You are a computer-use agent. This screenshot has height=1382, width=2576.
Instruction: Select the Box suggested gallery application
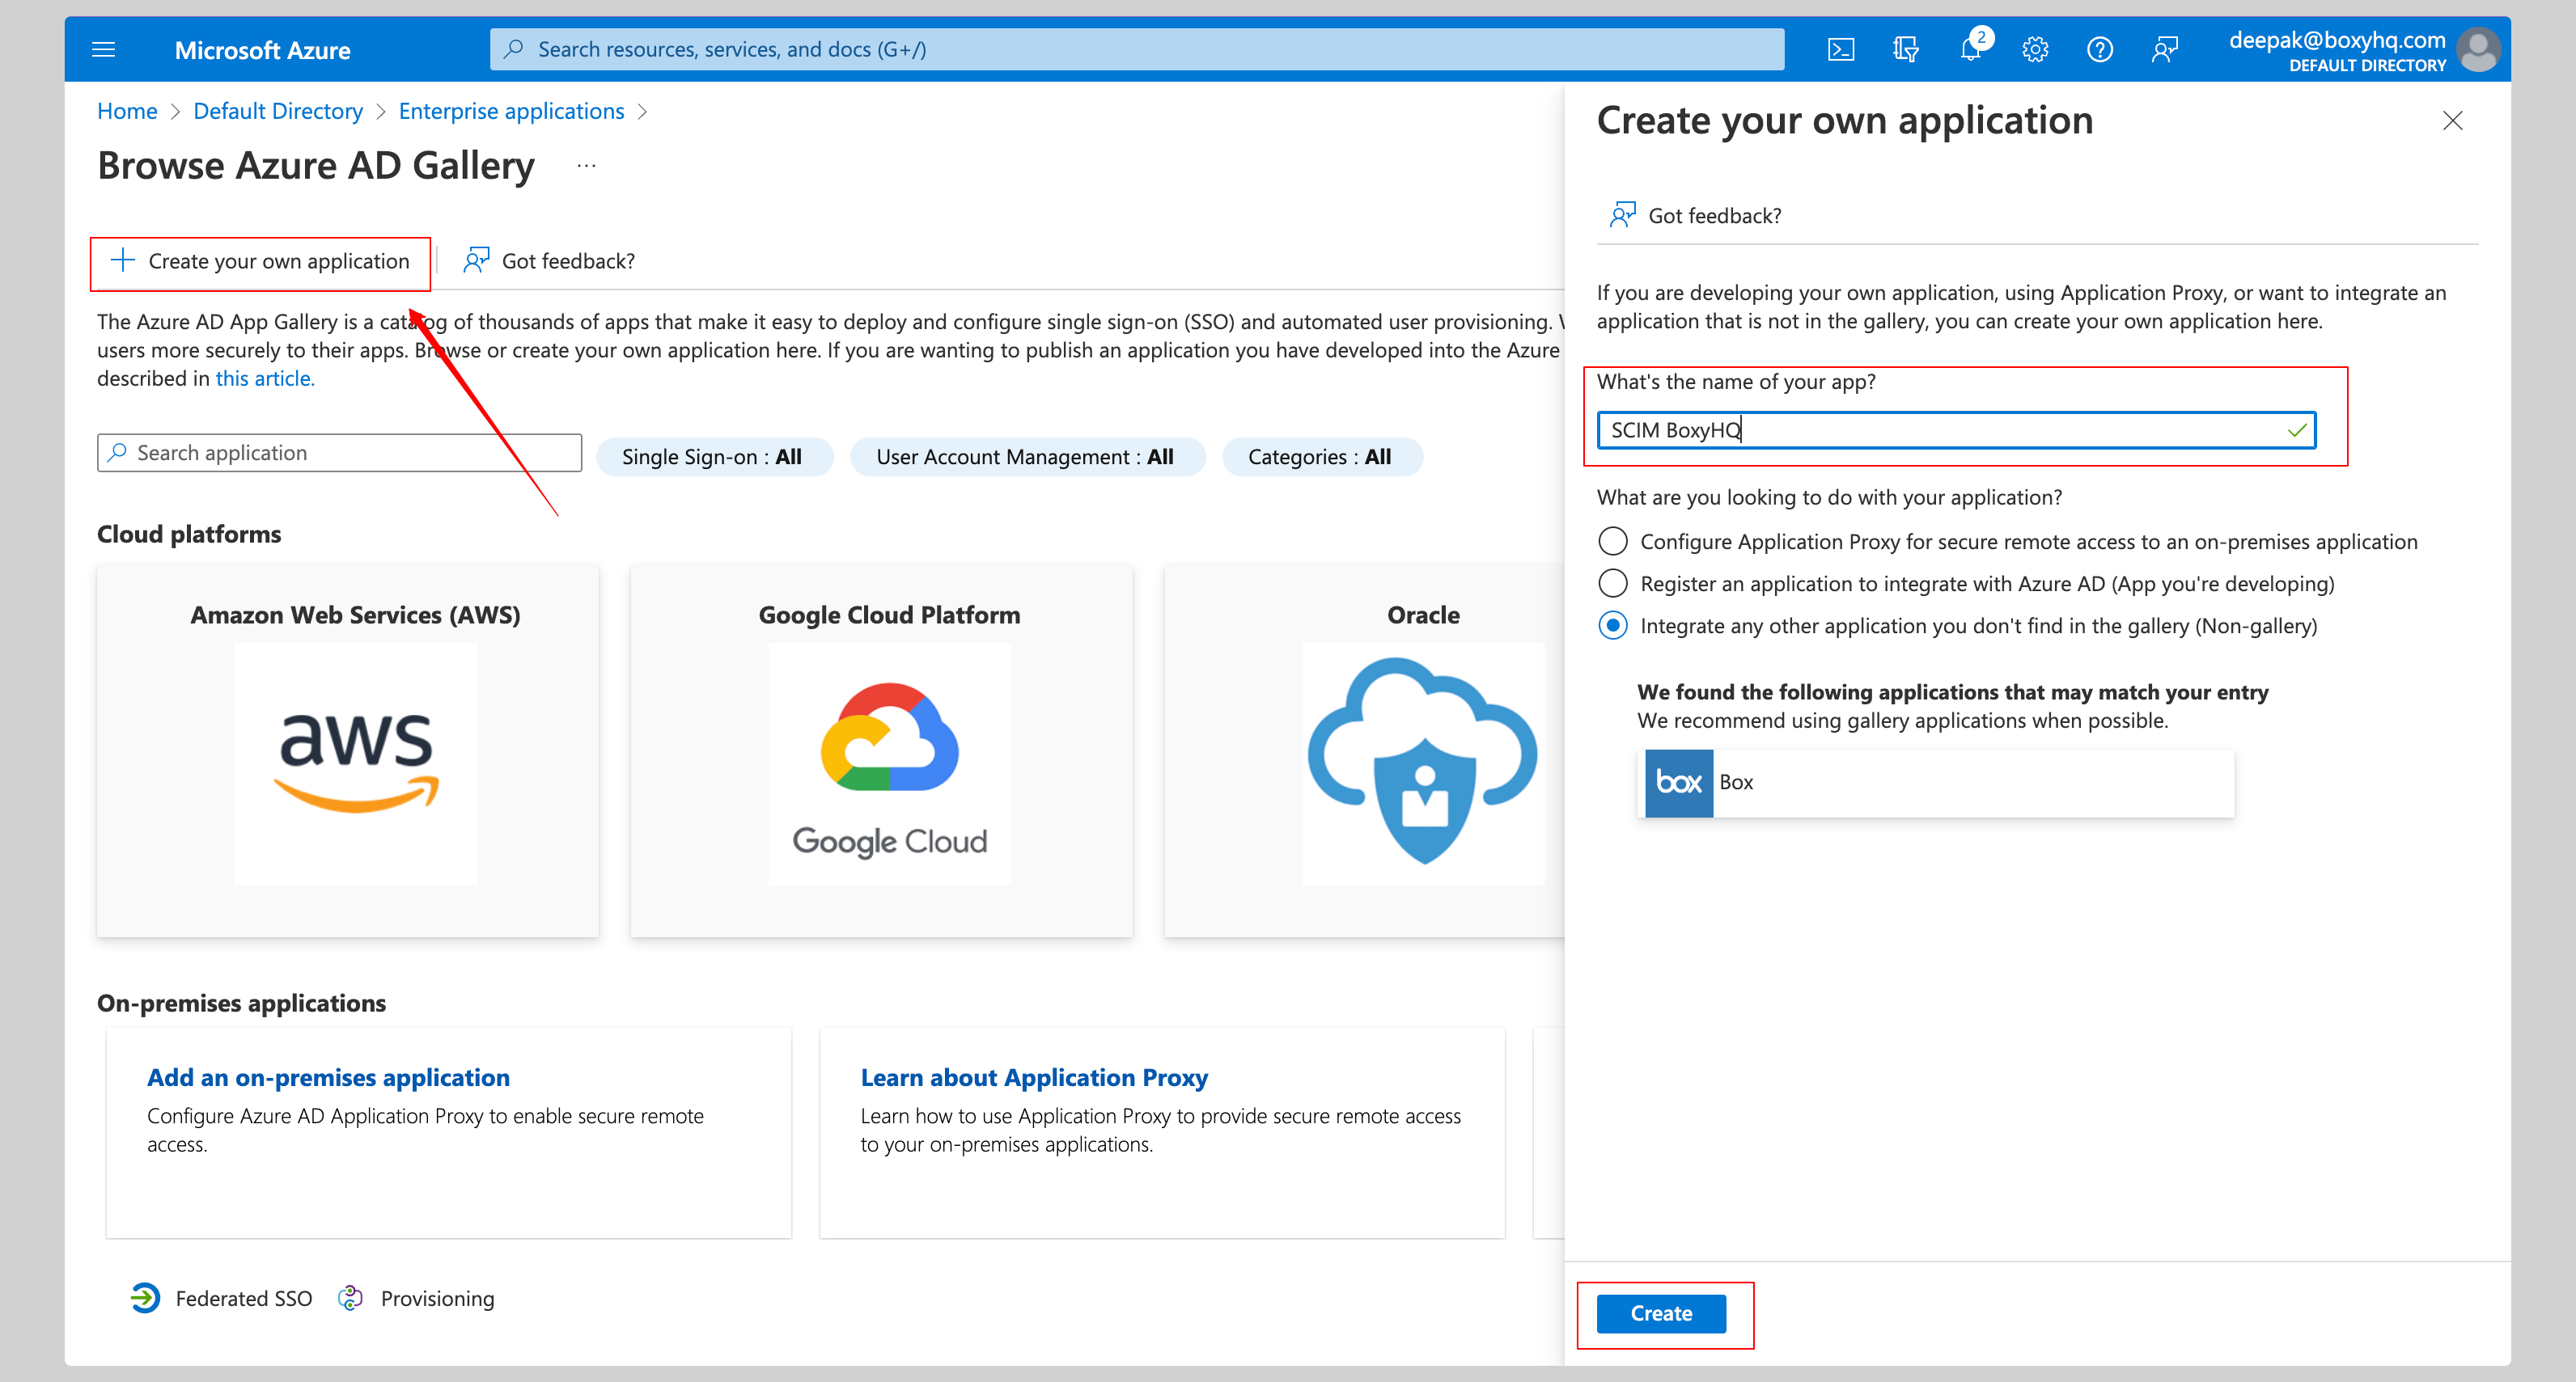tap(1934, 783)
